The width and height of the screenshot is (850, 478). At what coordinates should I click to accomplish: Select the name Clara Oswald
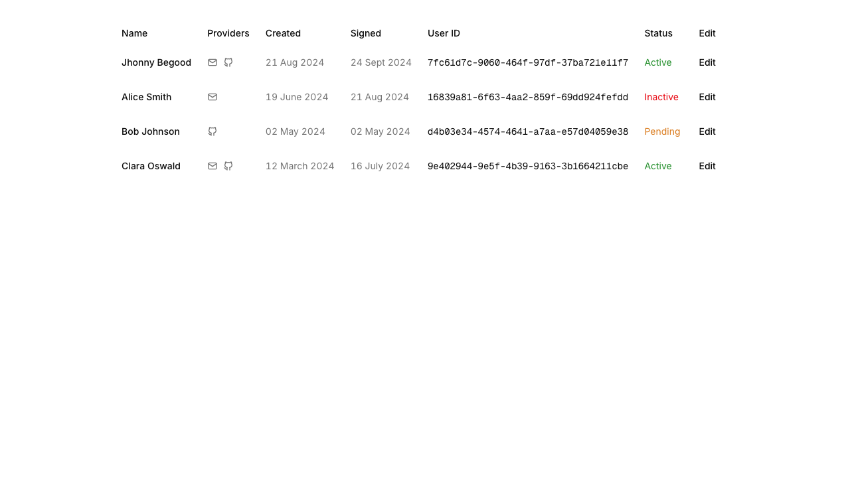(151, 166)
